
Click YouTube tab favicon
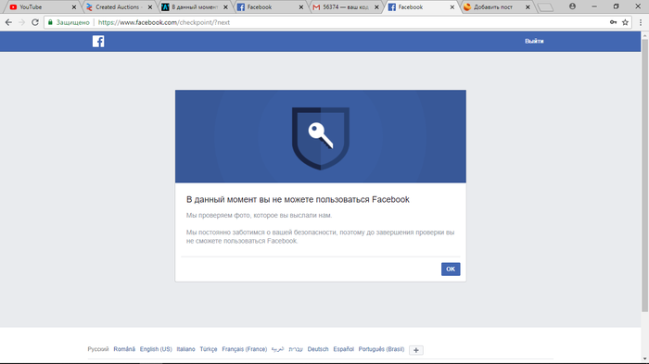[x=13, y=7]
